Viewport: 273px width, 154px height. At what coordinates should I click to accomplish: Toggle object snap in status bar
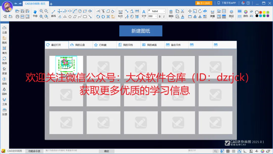[239, 151]
